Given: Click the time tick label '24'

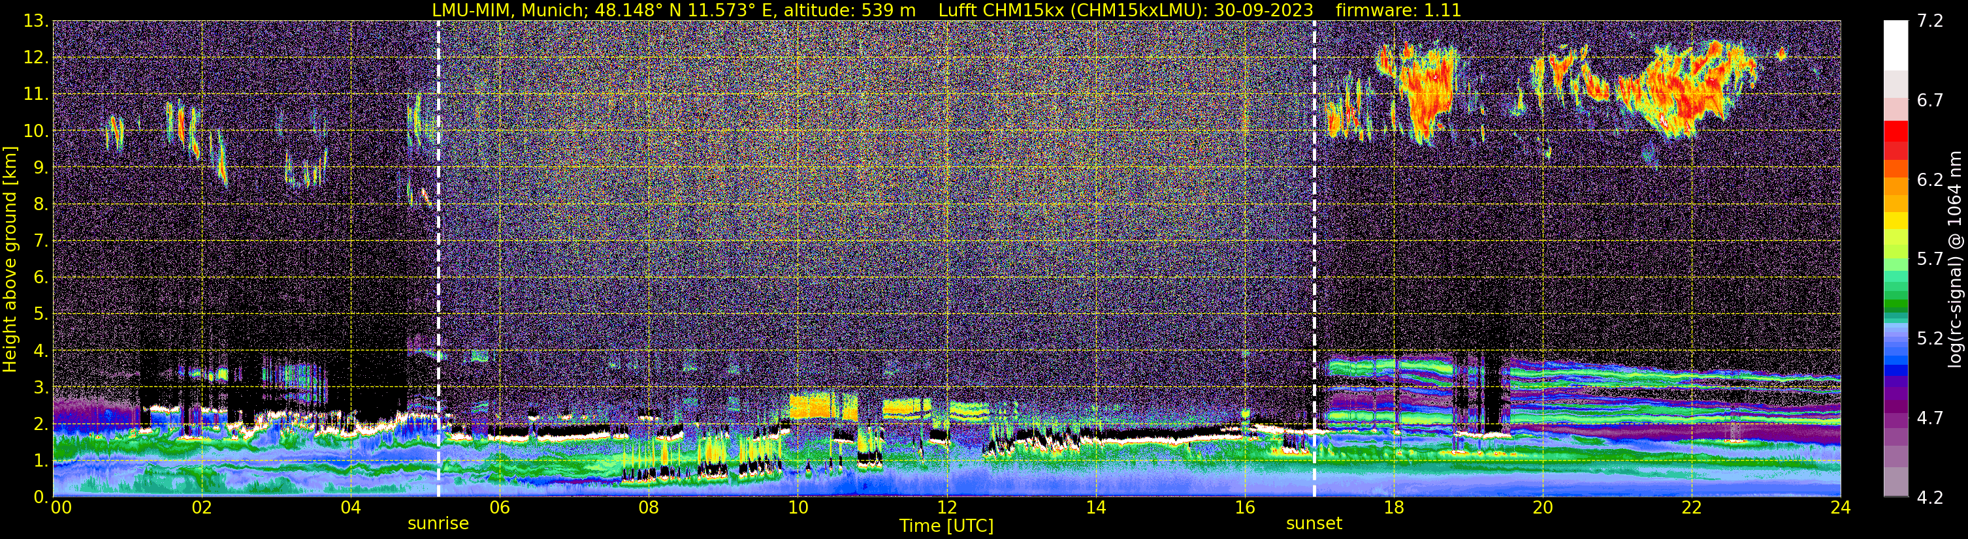Looking at the screenshot, I should coord(1841,508).
